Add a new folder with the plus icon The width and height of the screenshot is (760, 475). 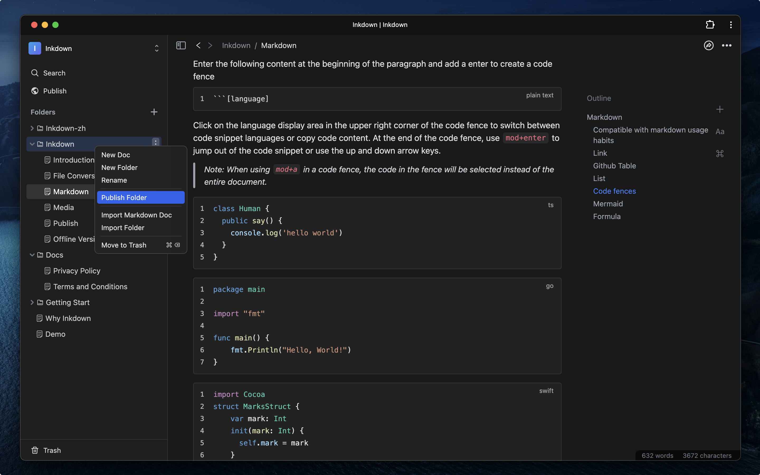(x=154, y=112)
